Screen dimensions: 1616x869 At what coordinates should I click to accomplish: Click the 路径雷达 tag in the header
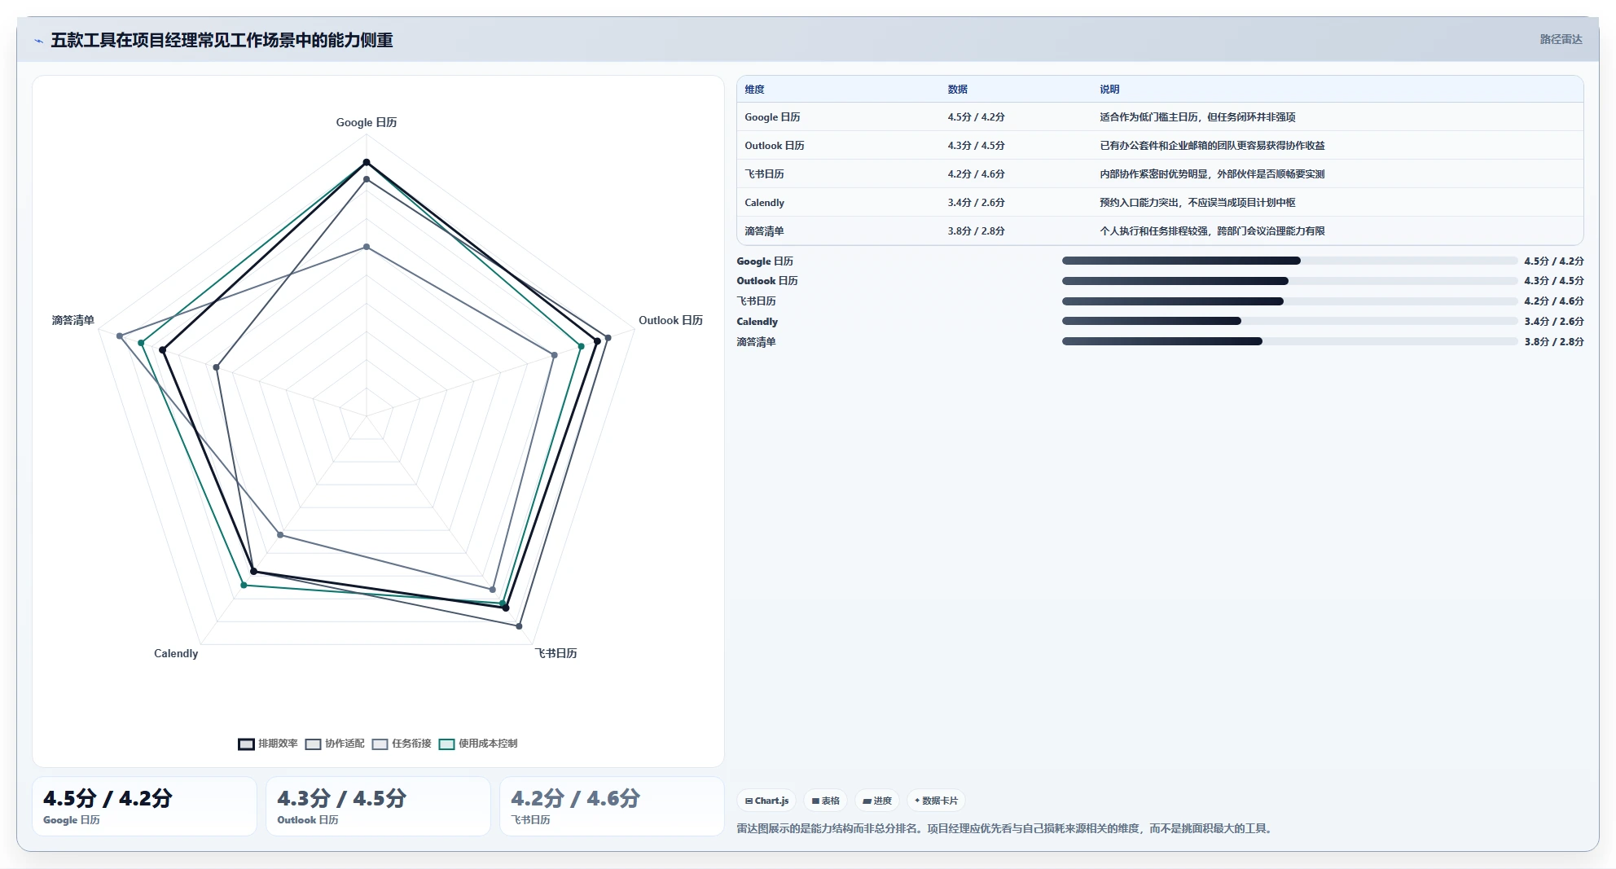(1561, 39)
